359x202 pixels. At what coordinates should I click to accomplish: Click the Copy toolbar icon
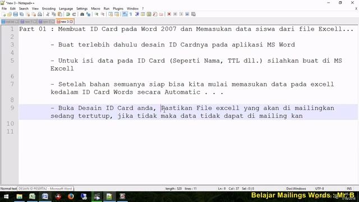coord(54,14)
